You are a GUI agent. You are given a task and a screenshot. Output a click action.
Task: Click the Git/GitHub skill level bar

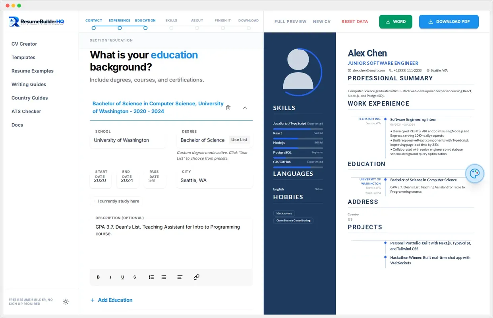[x=298, y=167]
